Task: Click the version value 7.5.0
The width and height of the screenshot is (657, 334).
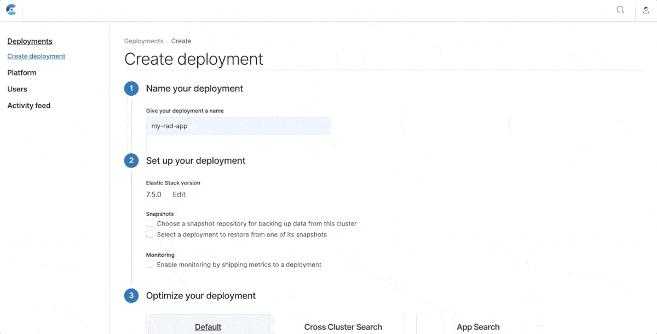Action: click(x=154, y=194)
